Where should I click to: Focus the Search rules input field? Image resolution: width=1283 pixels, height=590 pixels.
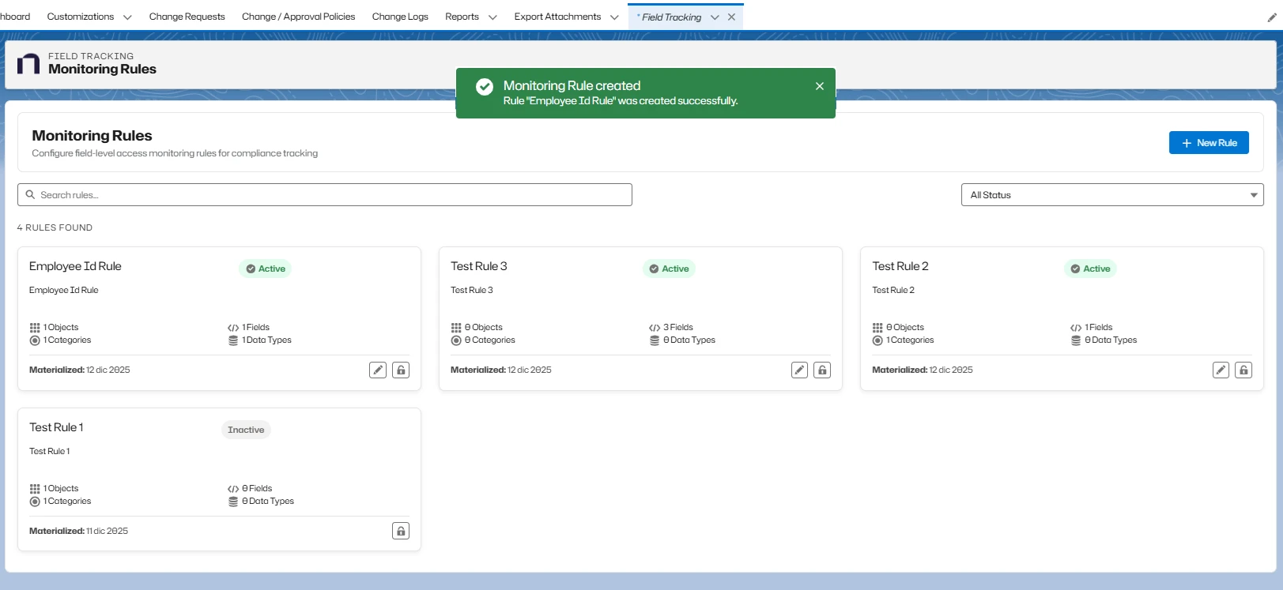tap(332, 195)
